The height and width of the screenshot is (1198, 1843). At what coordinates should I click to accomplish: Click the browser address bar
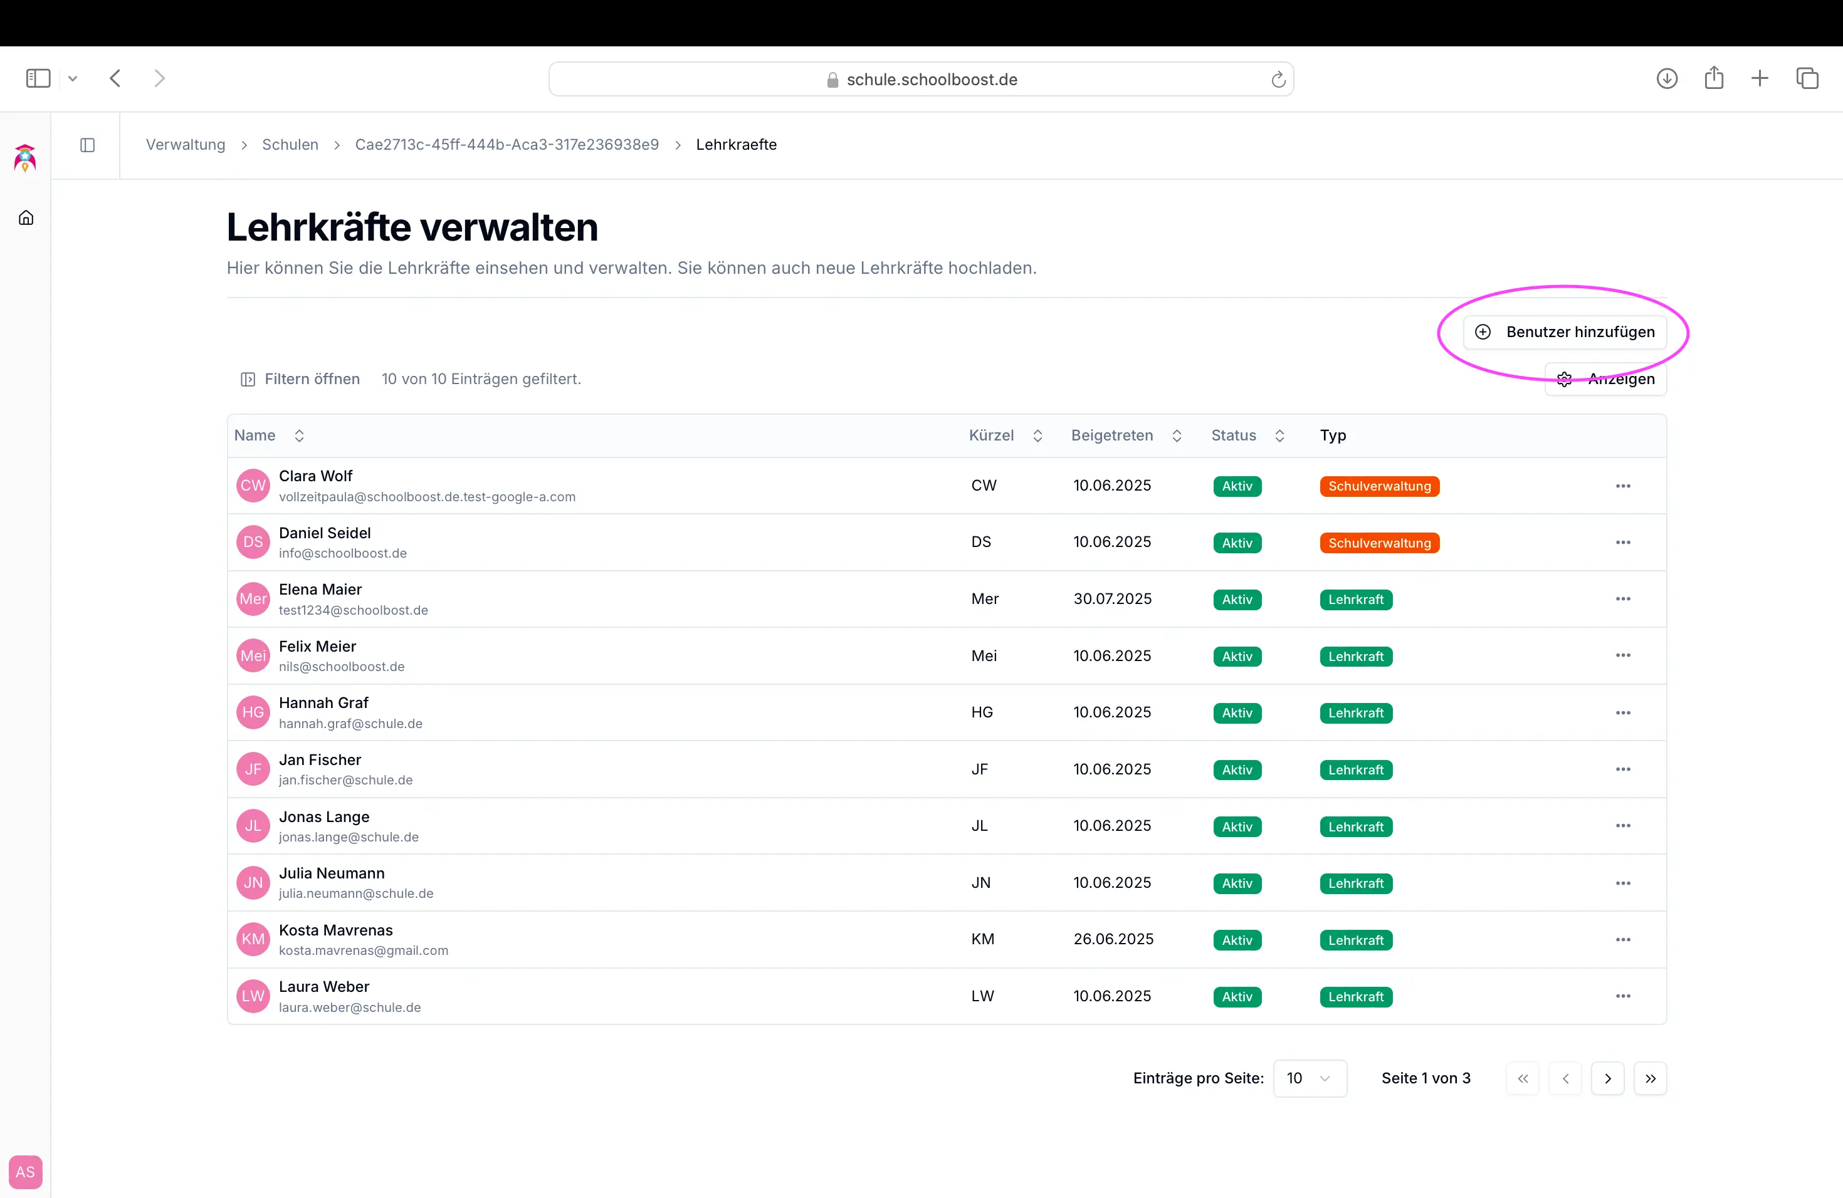tap(920, 80)
